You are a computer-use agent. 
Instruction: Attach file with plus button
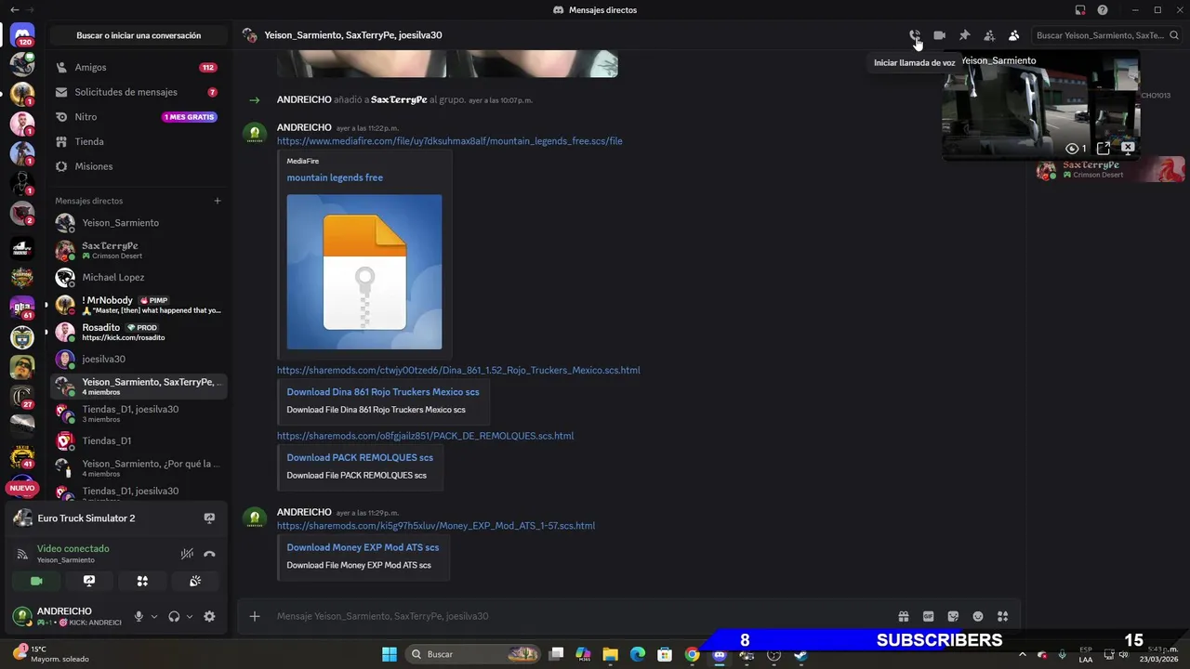pos(255,616)
